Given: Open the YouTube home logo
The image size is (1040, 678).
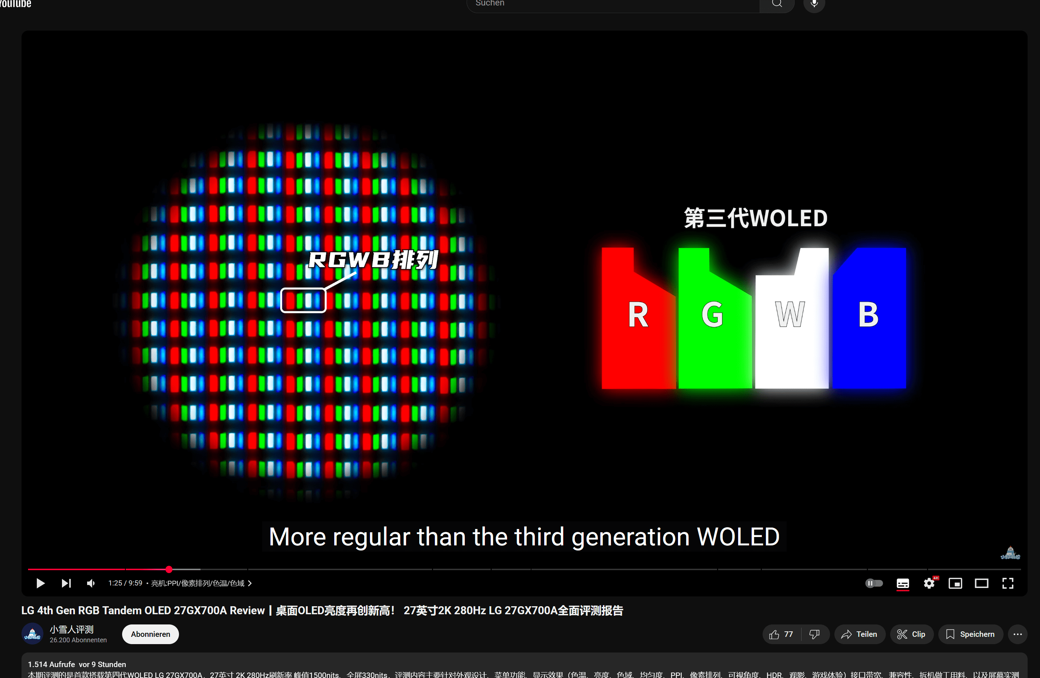Looking at the screenshot, I should click(x=15, y=4).
